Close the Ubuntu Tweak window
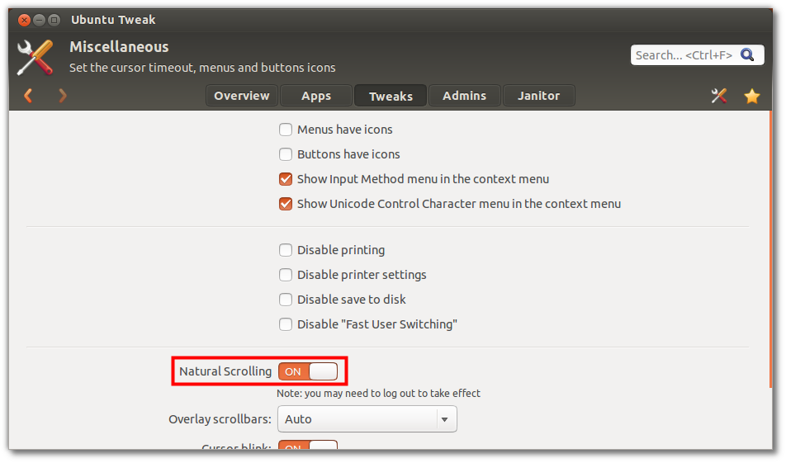786x463 pixels. [x=24, y=20]
